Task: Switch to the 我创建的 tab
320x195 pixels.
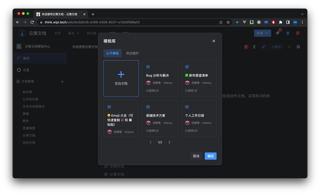Action: coord(132,53)
